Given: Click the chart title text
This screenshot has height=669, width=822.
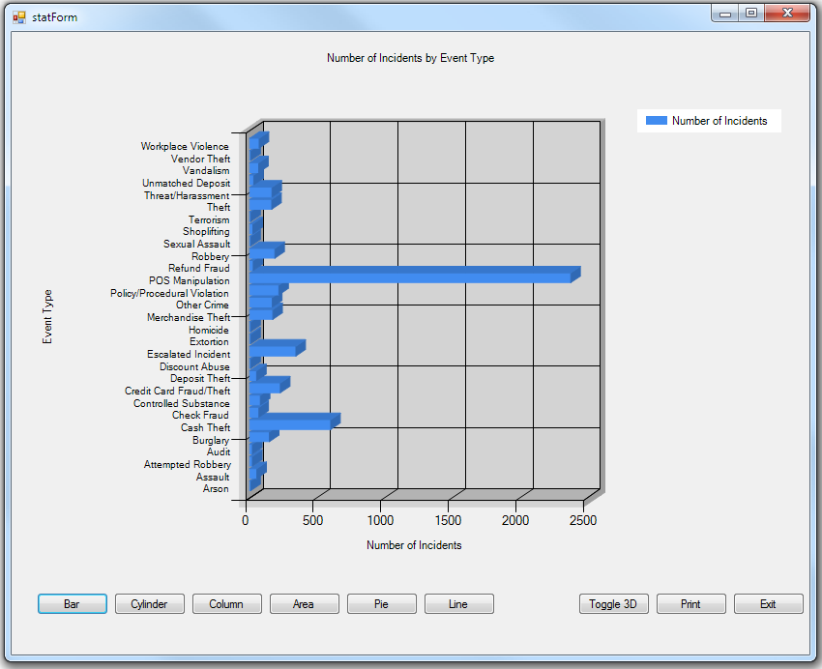Looking at the screenshot, I should [x=410, y=58].
